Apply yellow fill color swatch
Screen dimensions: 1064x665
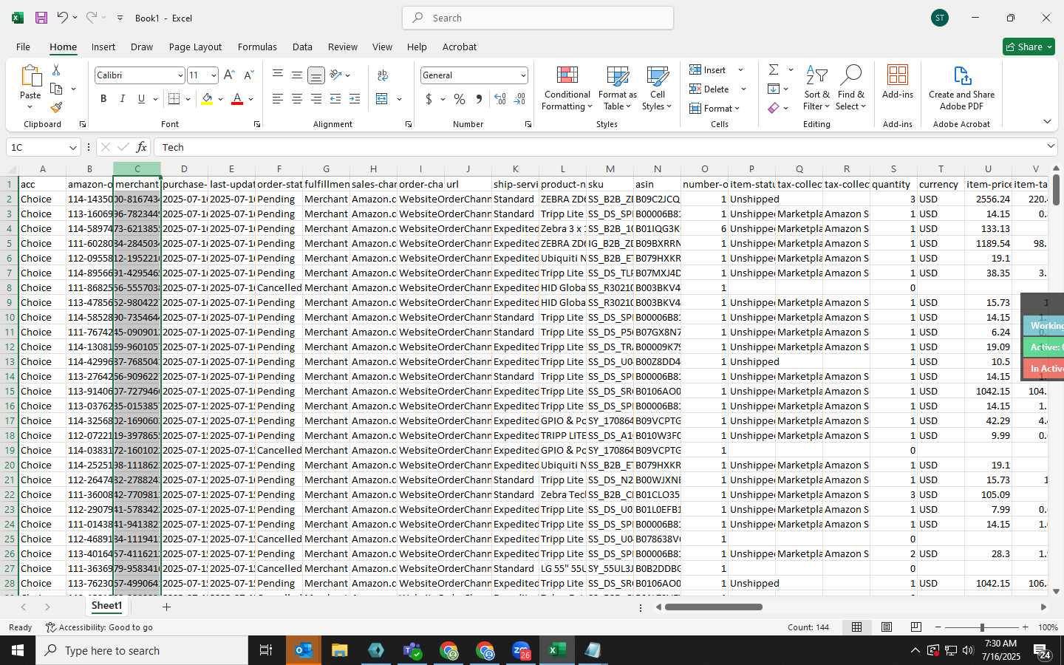click(207, 99)
